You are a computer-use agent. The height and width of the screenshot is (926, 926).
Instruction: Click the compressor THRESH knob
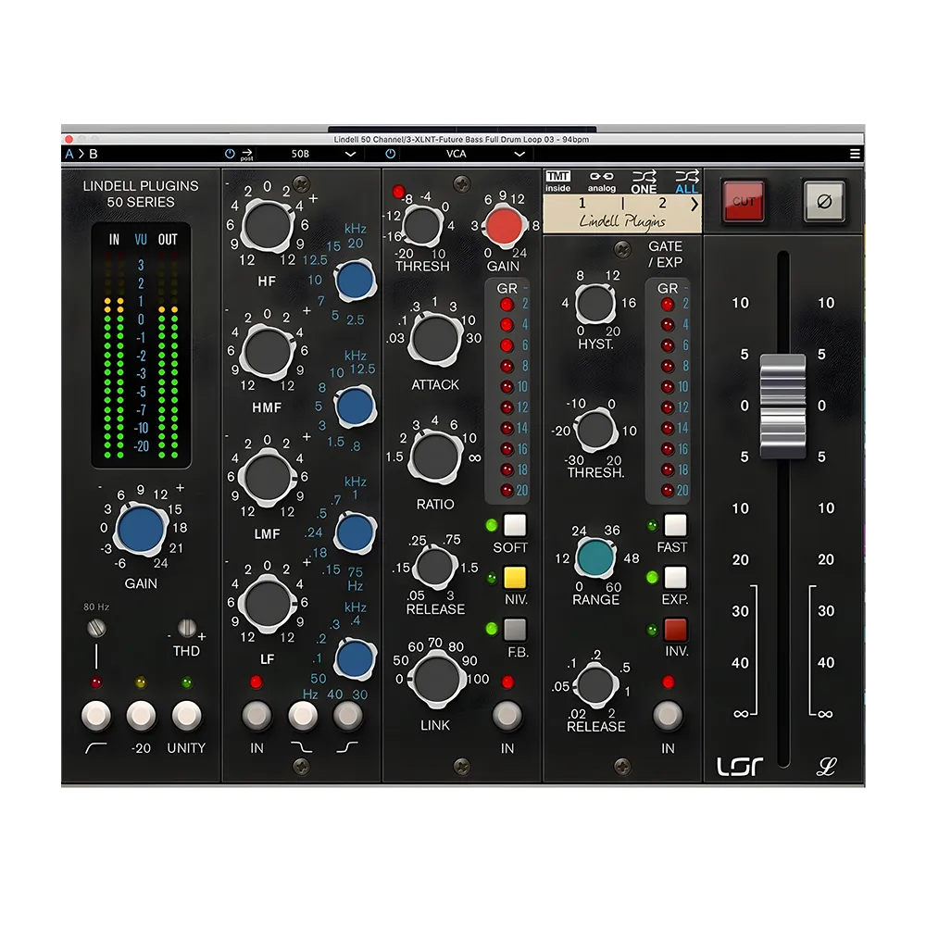click(x=421, y=226)
